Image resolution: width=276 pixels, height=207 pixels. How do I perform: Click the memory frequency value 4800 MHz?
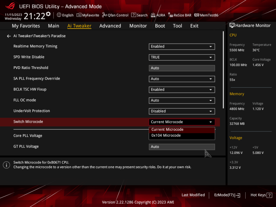tap(237, 109)
